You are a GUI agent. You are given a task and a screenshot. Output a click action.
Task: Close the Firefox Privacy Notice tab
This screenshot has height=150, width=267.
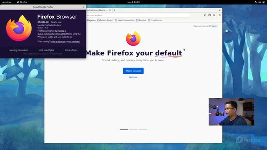click(x=110, y=10)
